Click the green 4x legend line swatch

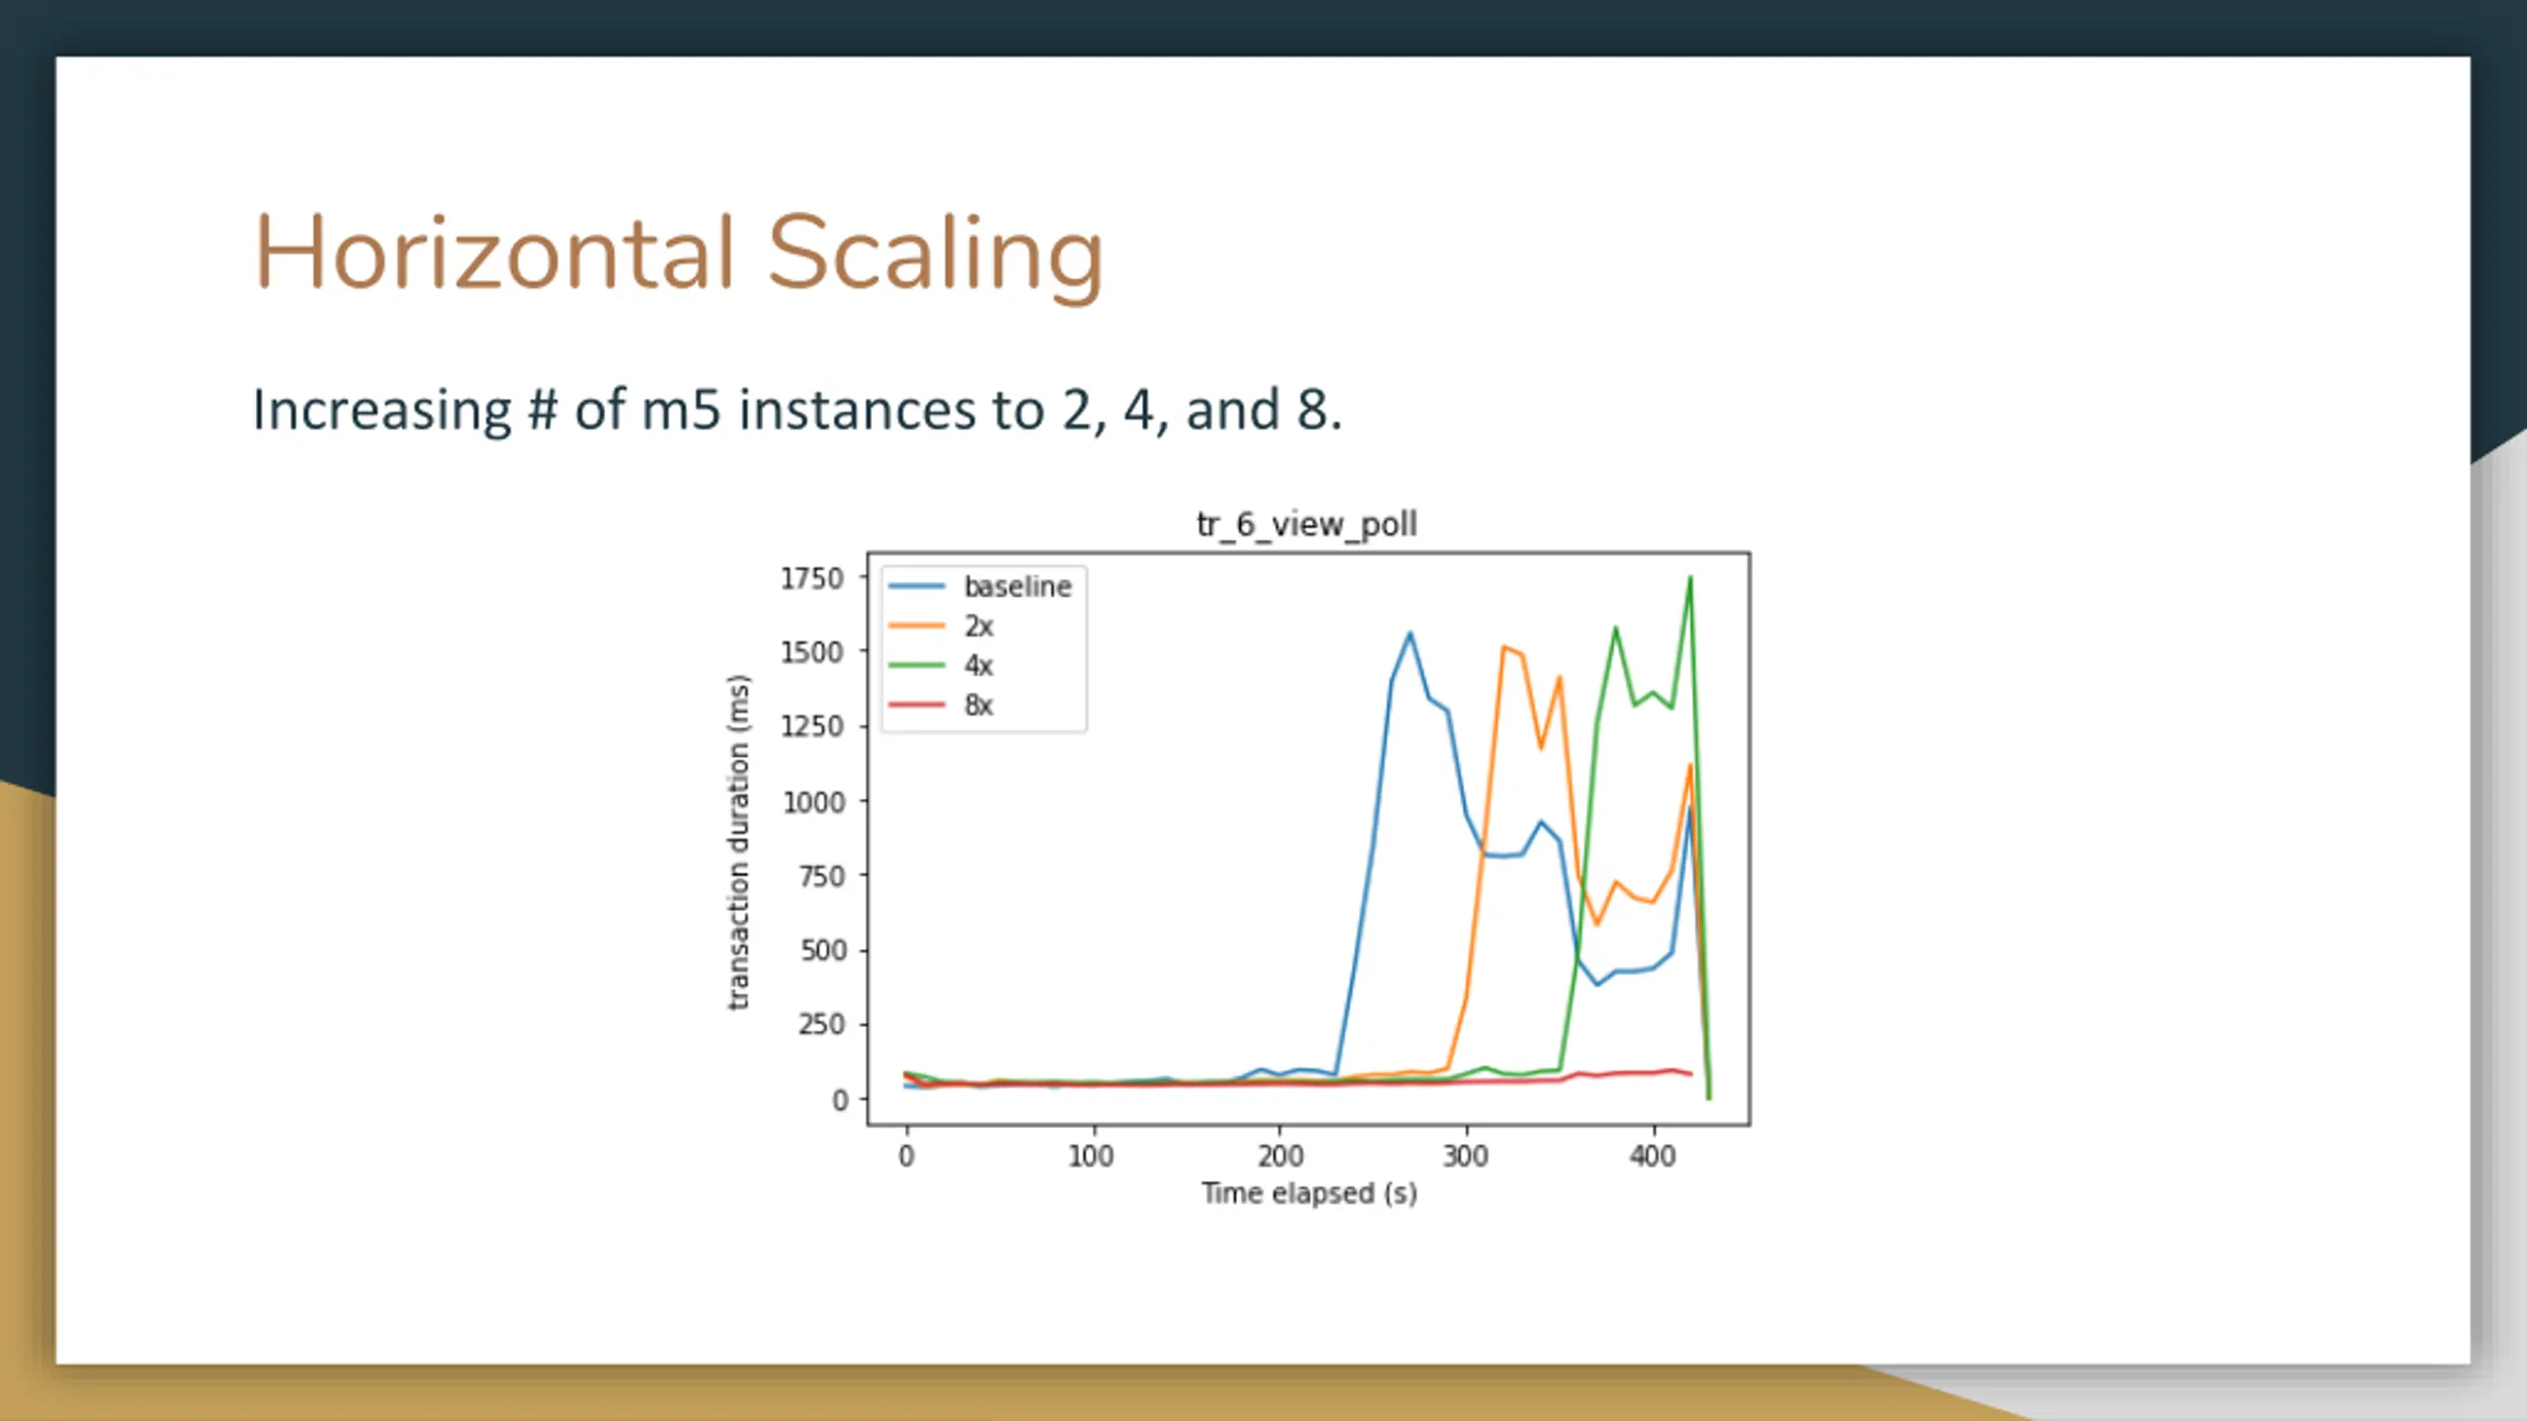917,665
